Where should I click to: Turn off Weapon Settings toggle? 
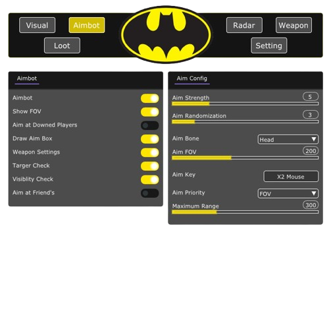click(150, 152)
